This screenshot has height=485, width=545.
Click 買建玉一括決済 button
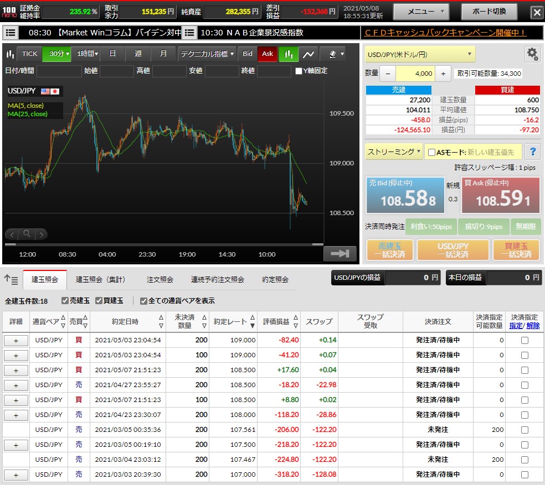coord(516,250)
